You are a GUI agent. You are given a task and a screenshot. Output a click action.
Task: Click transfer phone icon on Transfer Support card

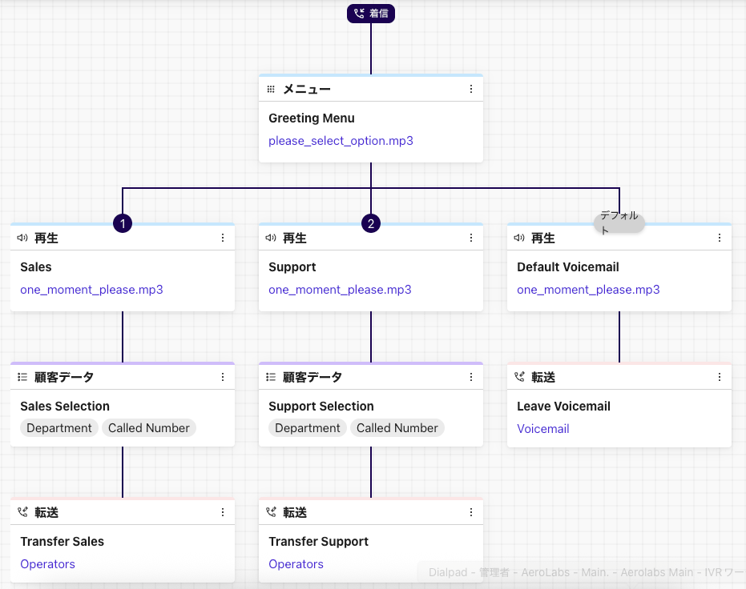(271, 512)
